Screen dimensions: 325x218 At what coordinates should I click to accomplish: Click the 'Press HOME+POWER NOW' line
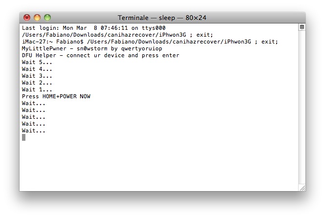pos(56,96)
